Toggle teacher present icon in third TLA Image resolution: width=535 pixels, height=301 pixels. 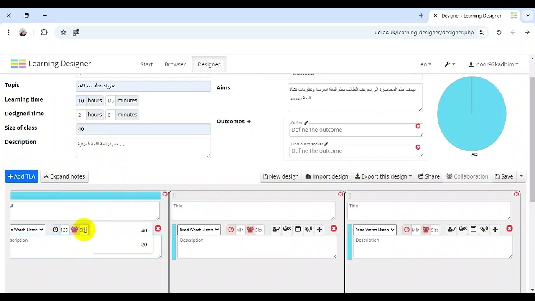coord(451,229)
